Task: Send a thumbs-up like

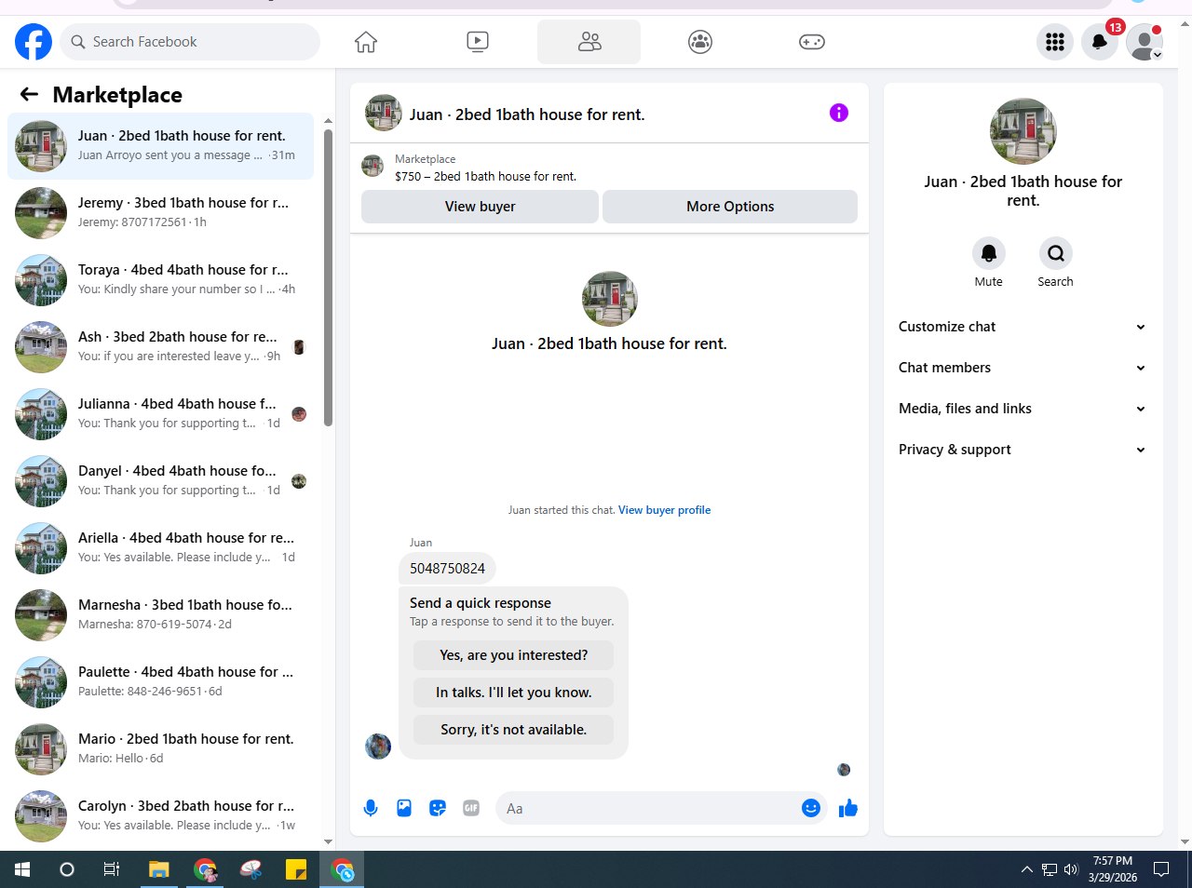Action: pyautogui.click(x=848, y=808)
